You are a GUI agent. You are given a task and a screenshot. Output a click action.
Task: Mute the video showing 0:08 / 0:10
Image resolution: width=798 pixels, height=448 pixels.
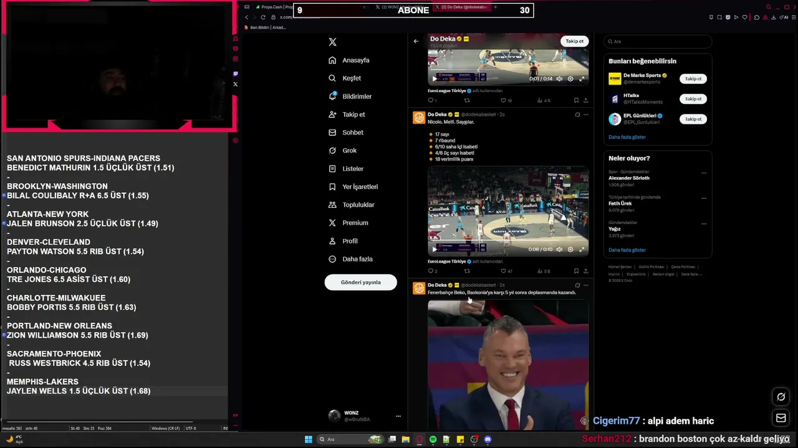(559, 250)
